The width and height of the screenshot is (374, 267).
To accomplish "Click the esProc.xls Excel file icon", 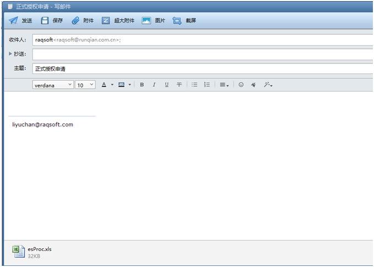I will pos(18,252).
